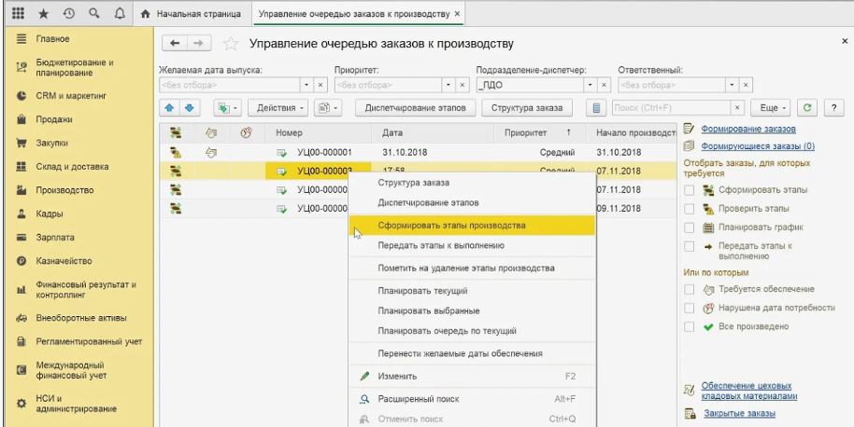Go to Начальная страница tab
Image resolution: width=854 pixels, height=427 pixels.
(192, 14)
